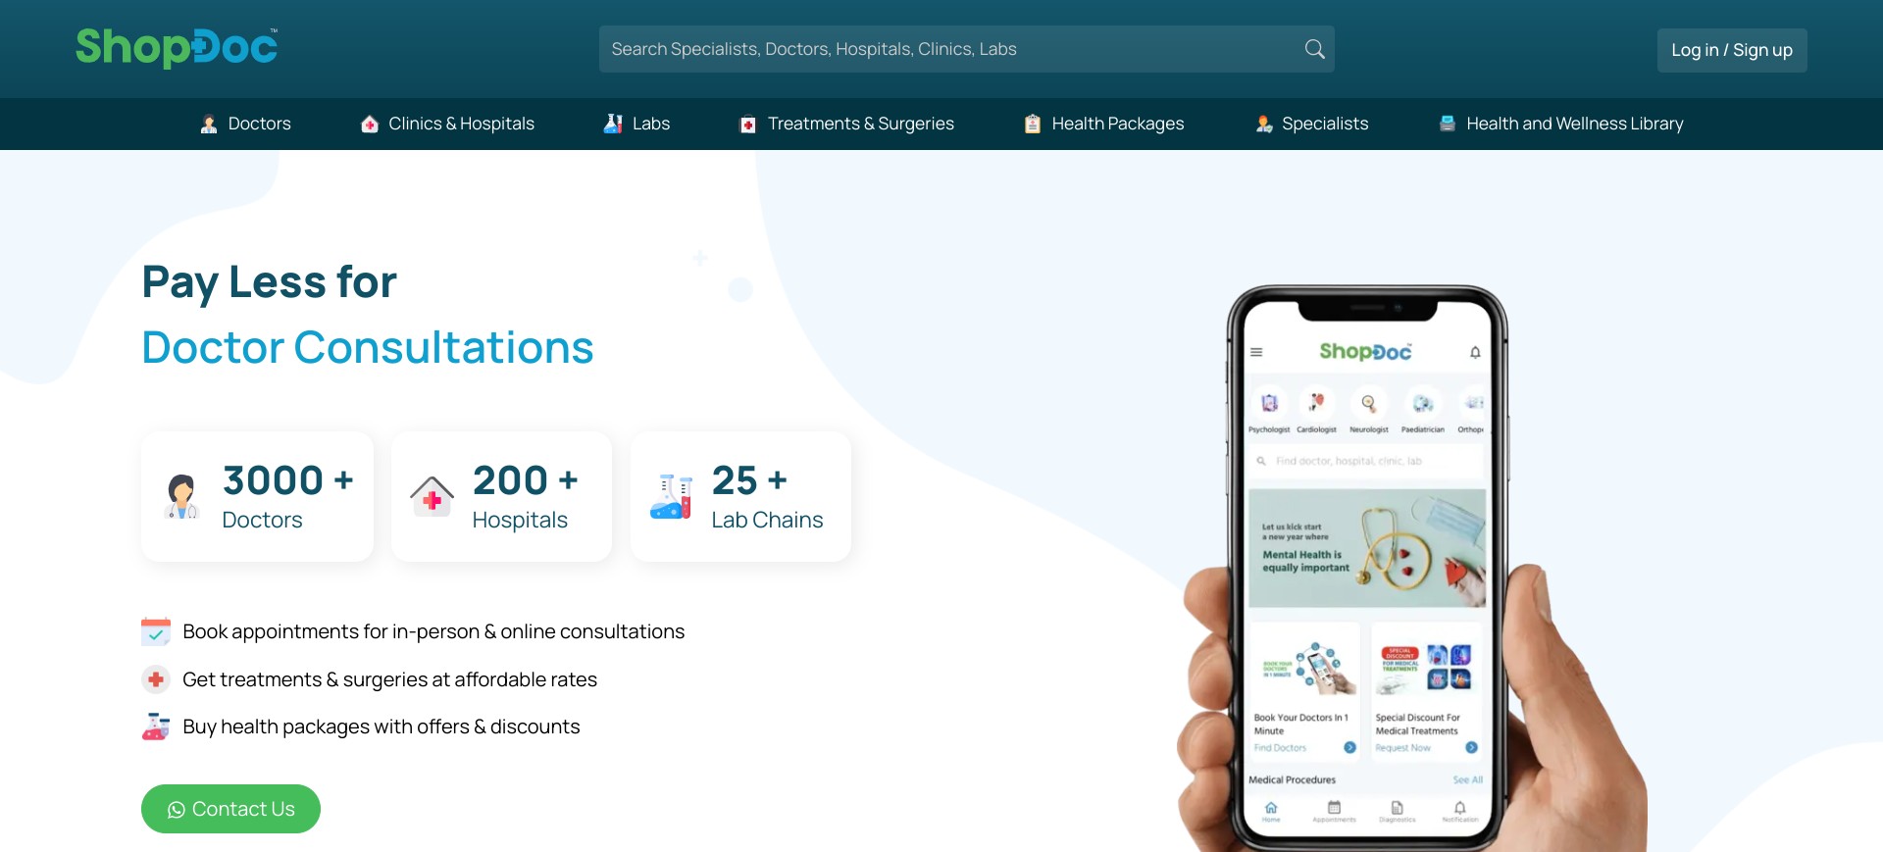Click the ShopDoc logo in the header
Screen dimensions: 1883x852
(x=177, y=47)
